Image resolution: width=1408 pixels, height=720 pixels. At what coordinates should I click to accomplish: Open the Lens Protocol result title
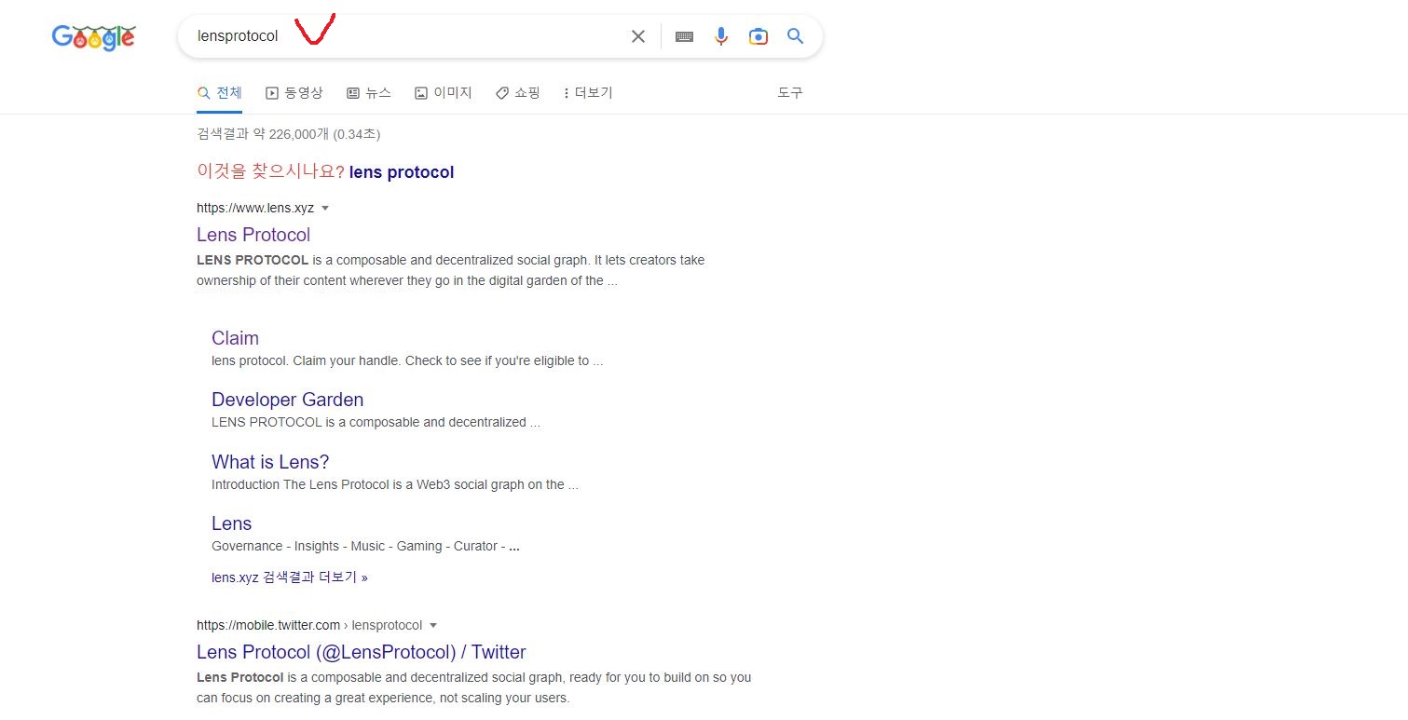click(253, 235)
